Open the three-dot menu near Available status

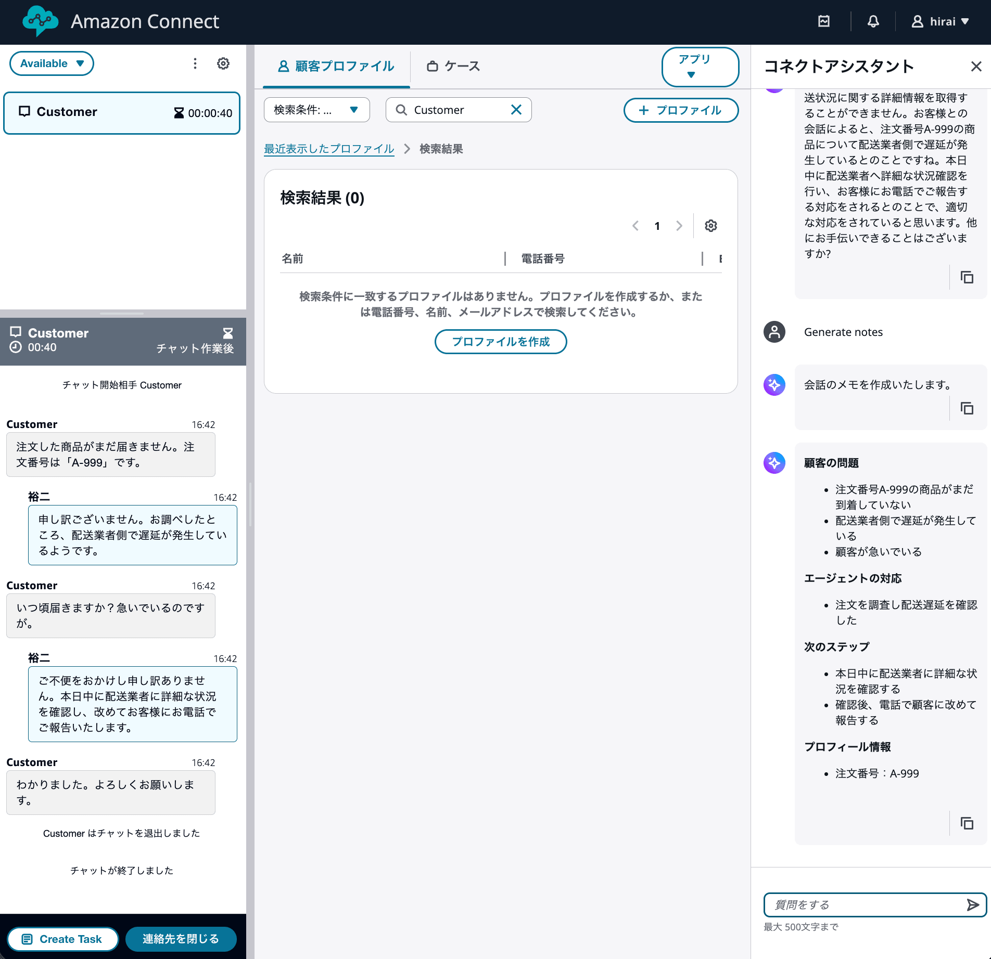(195, 63)
